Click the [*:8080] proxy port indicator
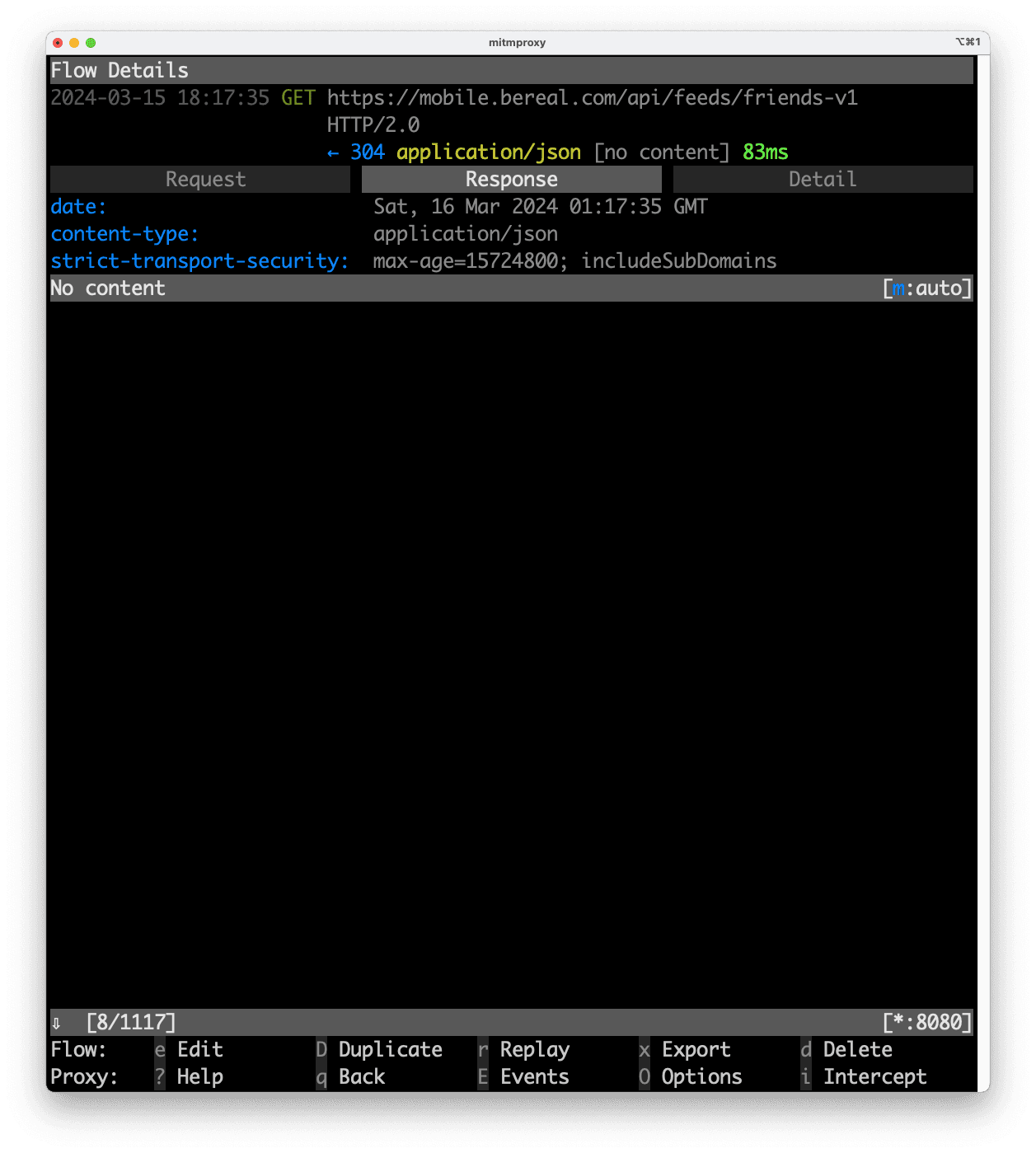The height and width of the screenshot is (1153, 1036). 927,1022
